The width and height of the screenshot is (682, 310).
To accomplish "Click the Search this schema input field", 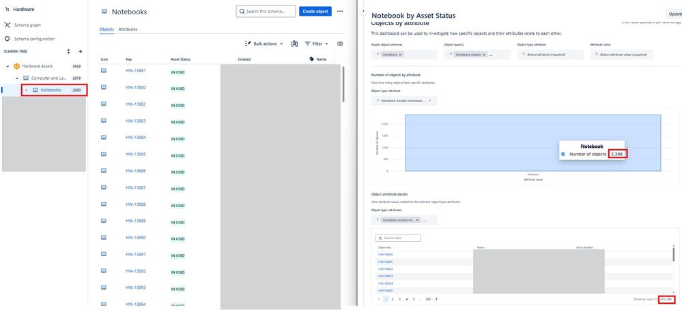I will [266, 12].
